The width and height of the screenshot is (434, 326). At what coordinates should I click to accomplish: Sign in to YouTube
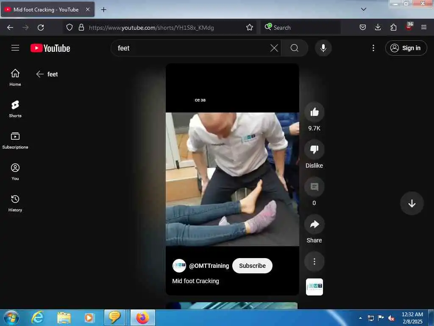click(406, 48)
